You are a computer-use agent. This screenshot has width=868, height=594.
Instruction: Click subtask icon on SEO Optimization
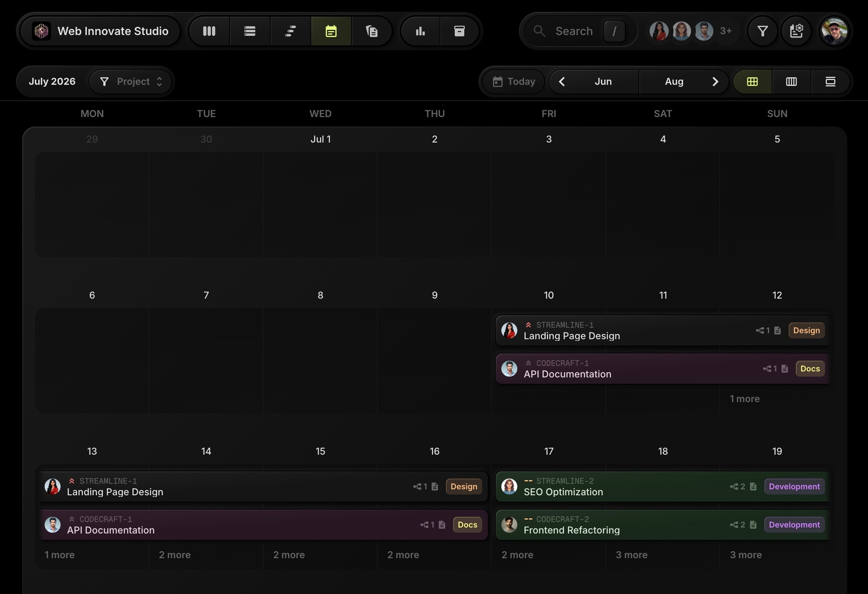[734, 487]
